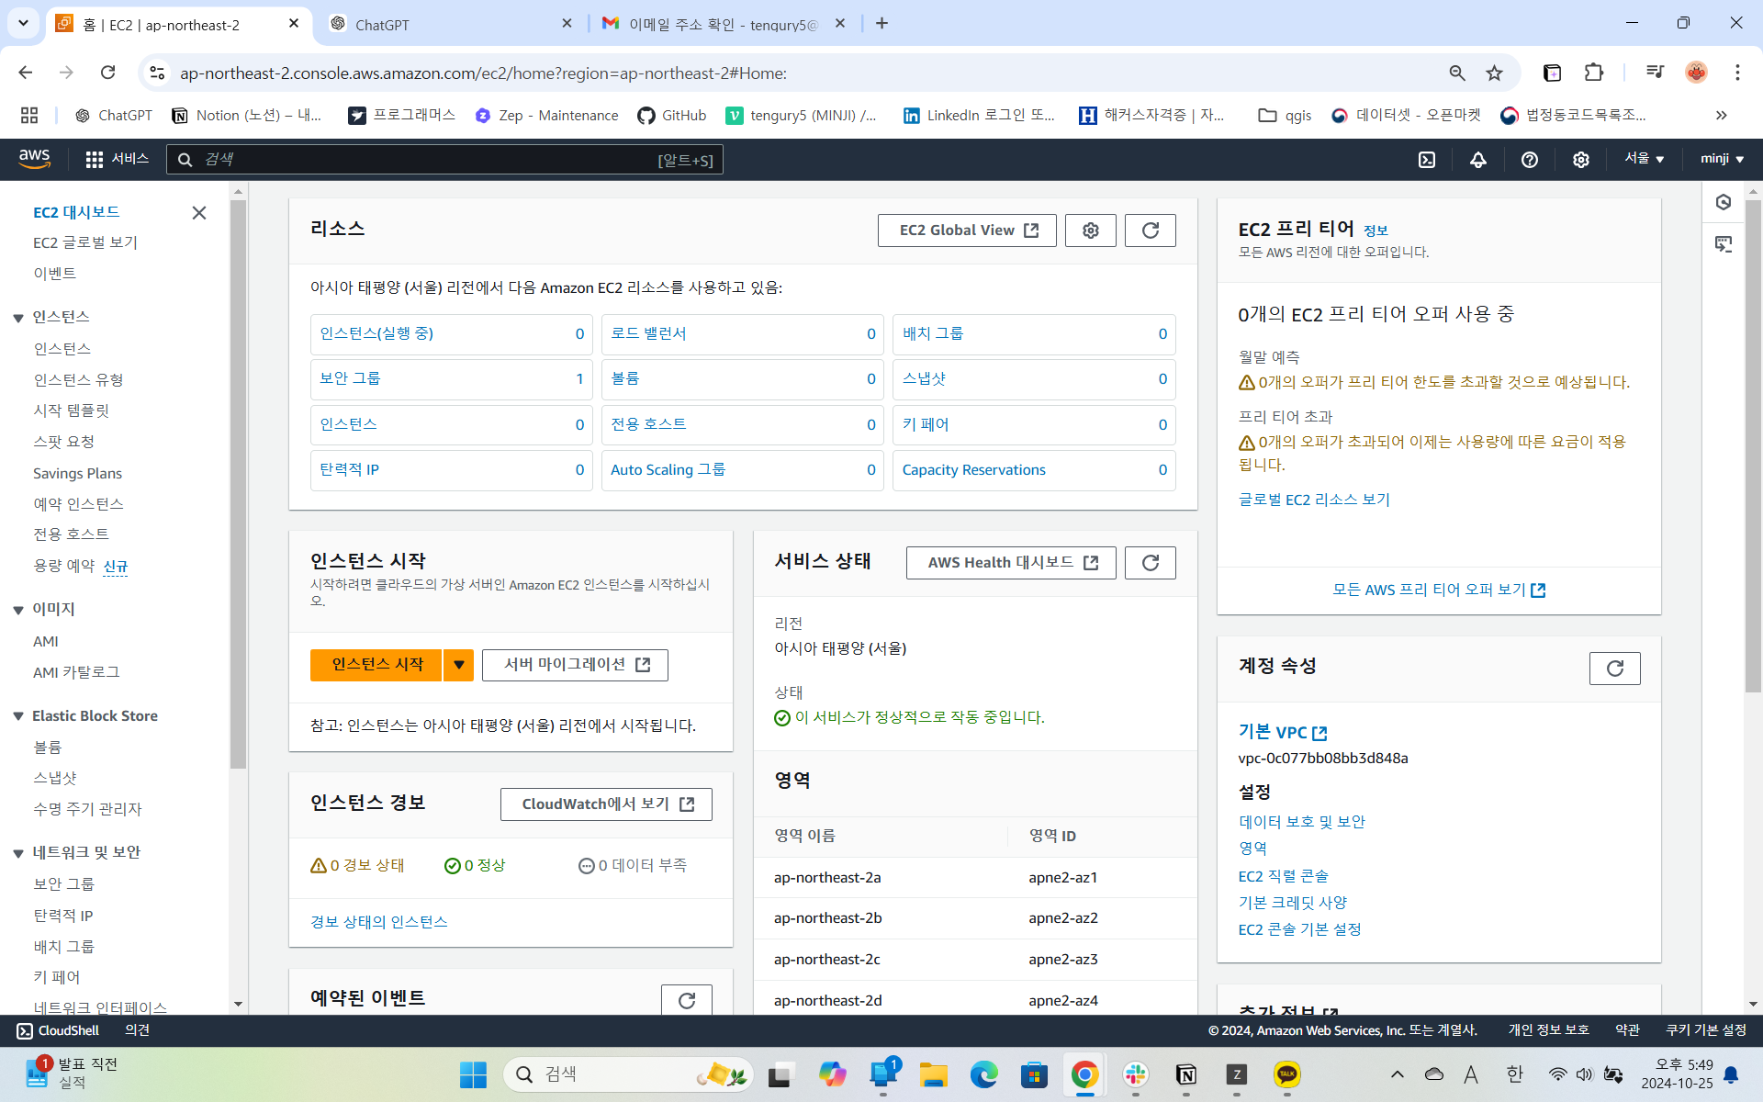Switch to the ChatGPT browser tab
This screenshot has width=1763, height=1102.
click(450, 24)
